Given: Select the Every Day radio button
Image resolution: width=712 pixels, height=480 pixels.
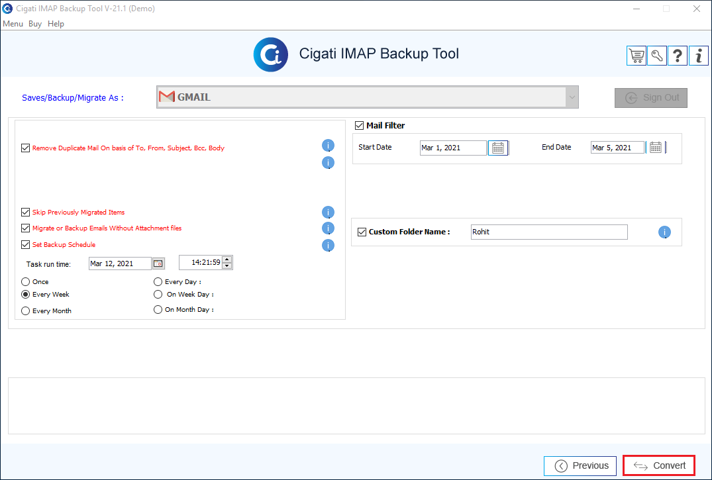Looking at the screenshot, I should 158,282.
